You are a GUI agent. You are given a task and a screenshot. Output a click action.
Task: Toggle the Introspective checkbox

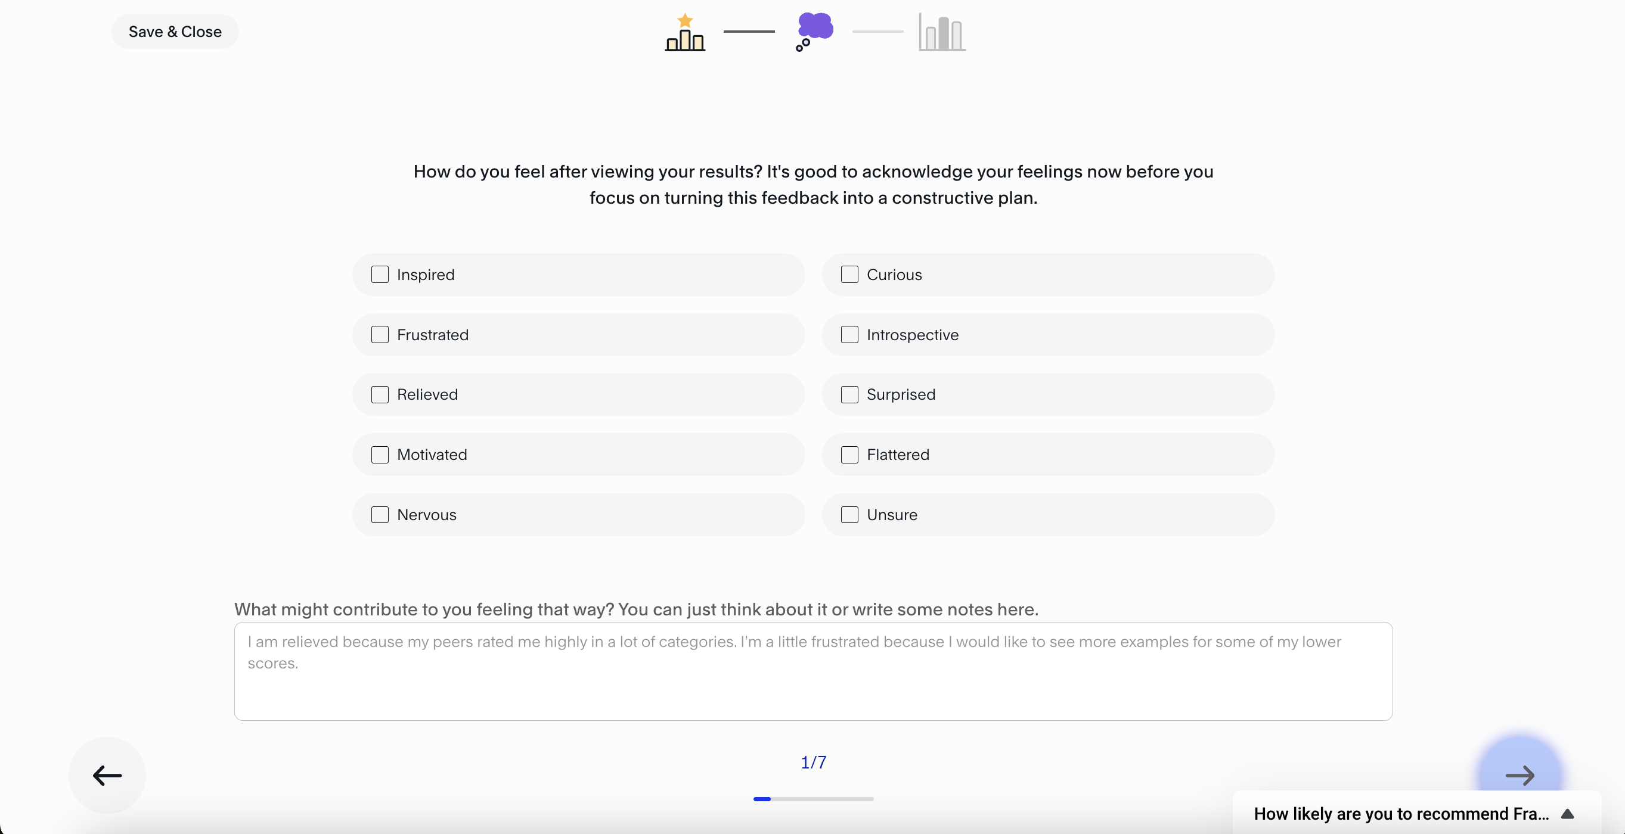click(849, 335)
